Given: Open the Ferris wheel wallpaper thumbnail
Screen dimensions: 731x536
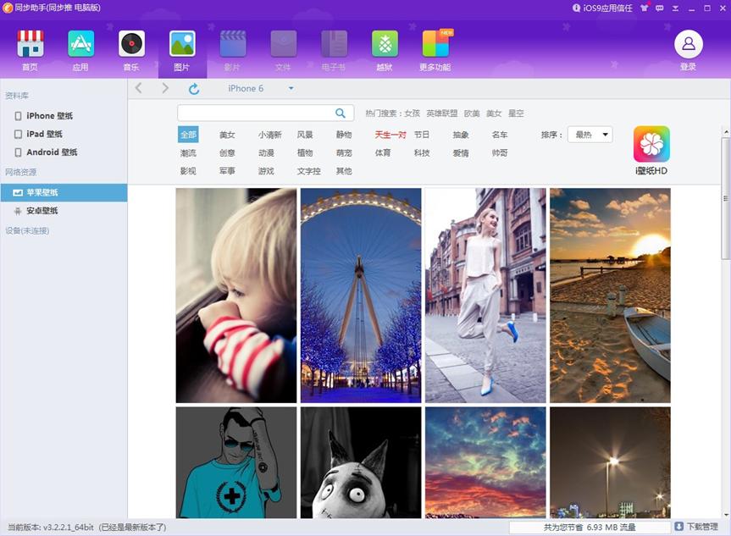Looking at the screenshot, I should (361, 295).
